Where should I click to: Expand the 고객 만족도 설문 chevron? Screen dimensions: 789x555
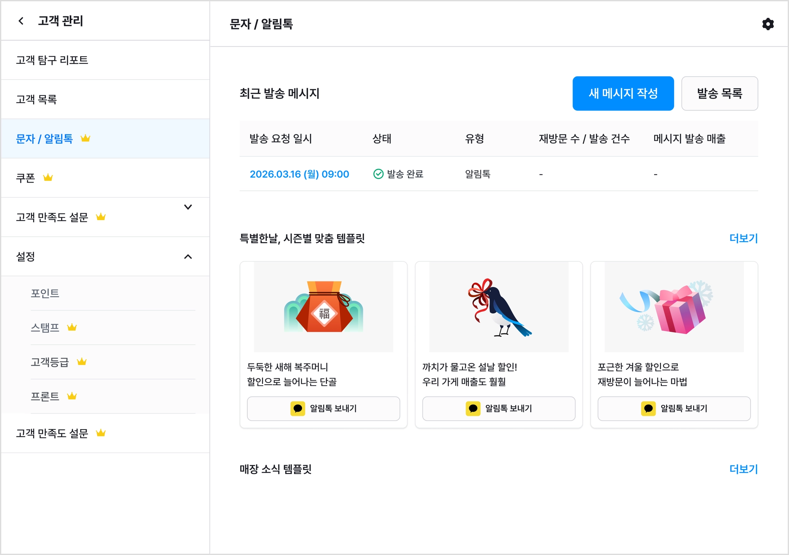(188, 207)
